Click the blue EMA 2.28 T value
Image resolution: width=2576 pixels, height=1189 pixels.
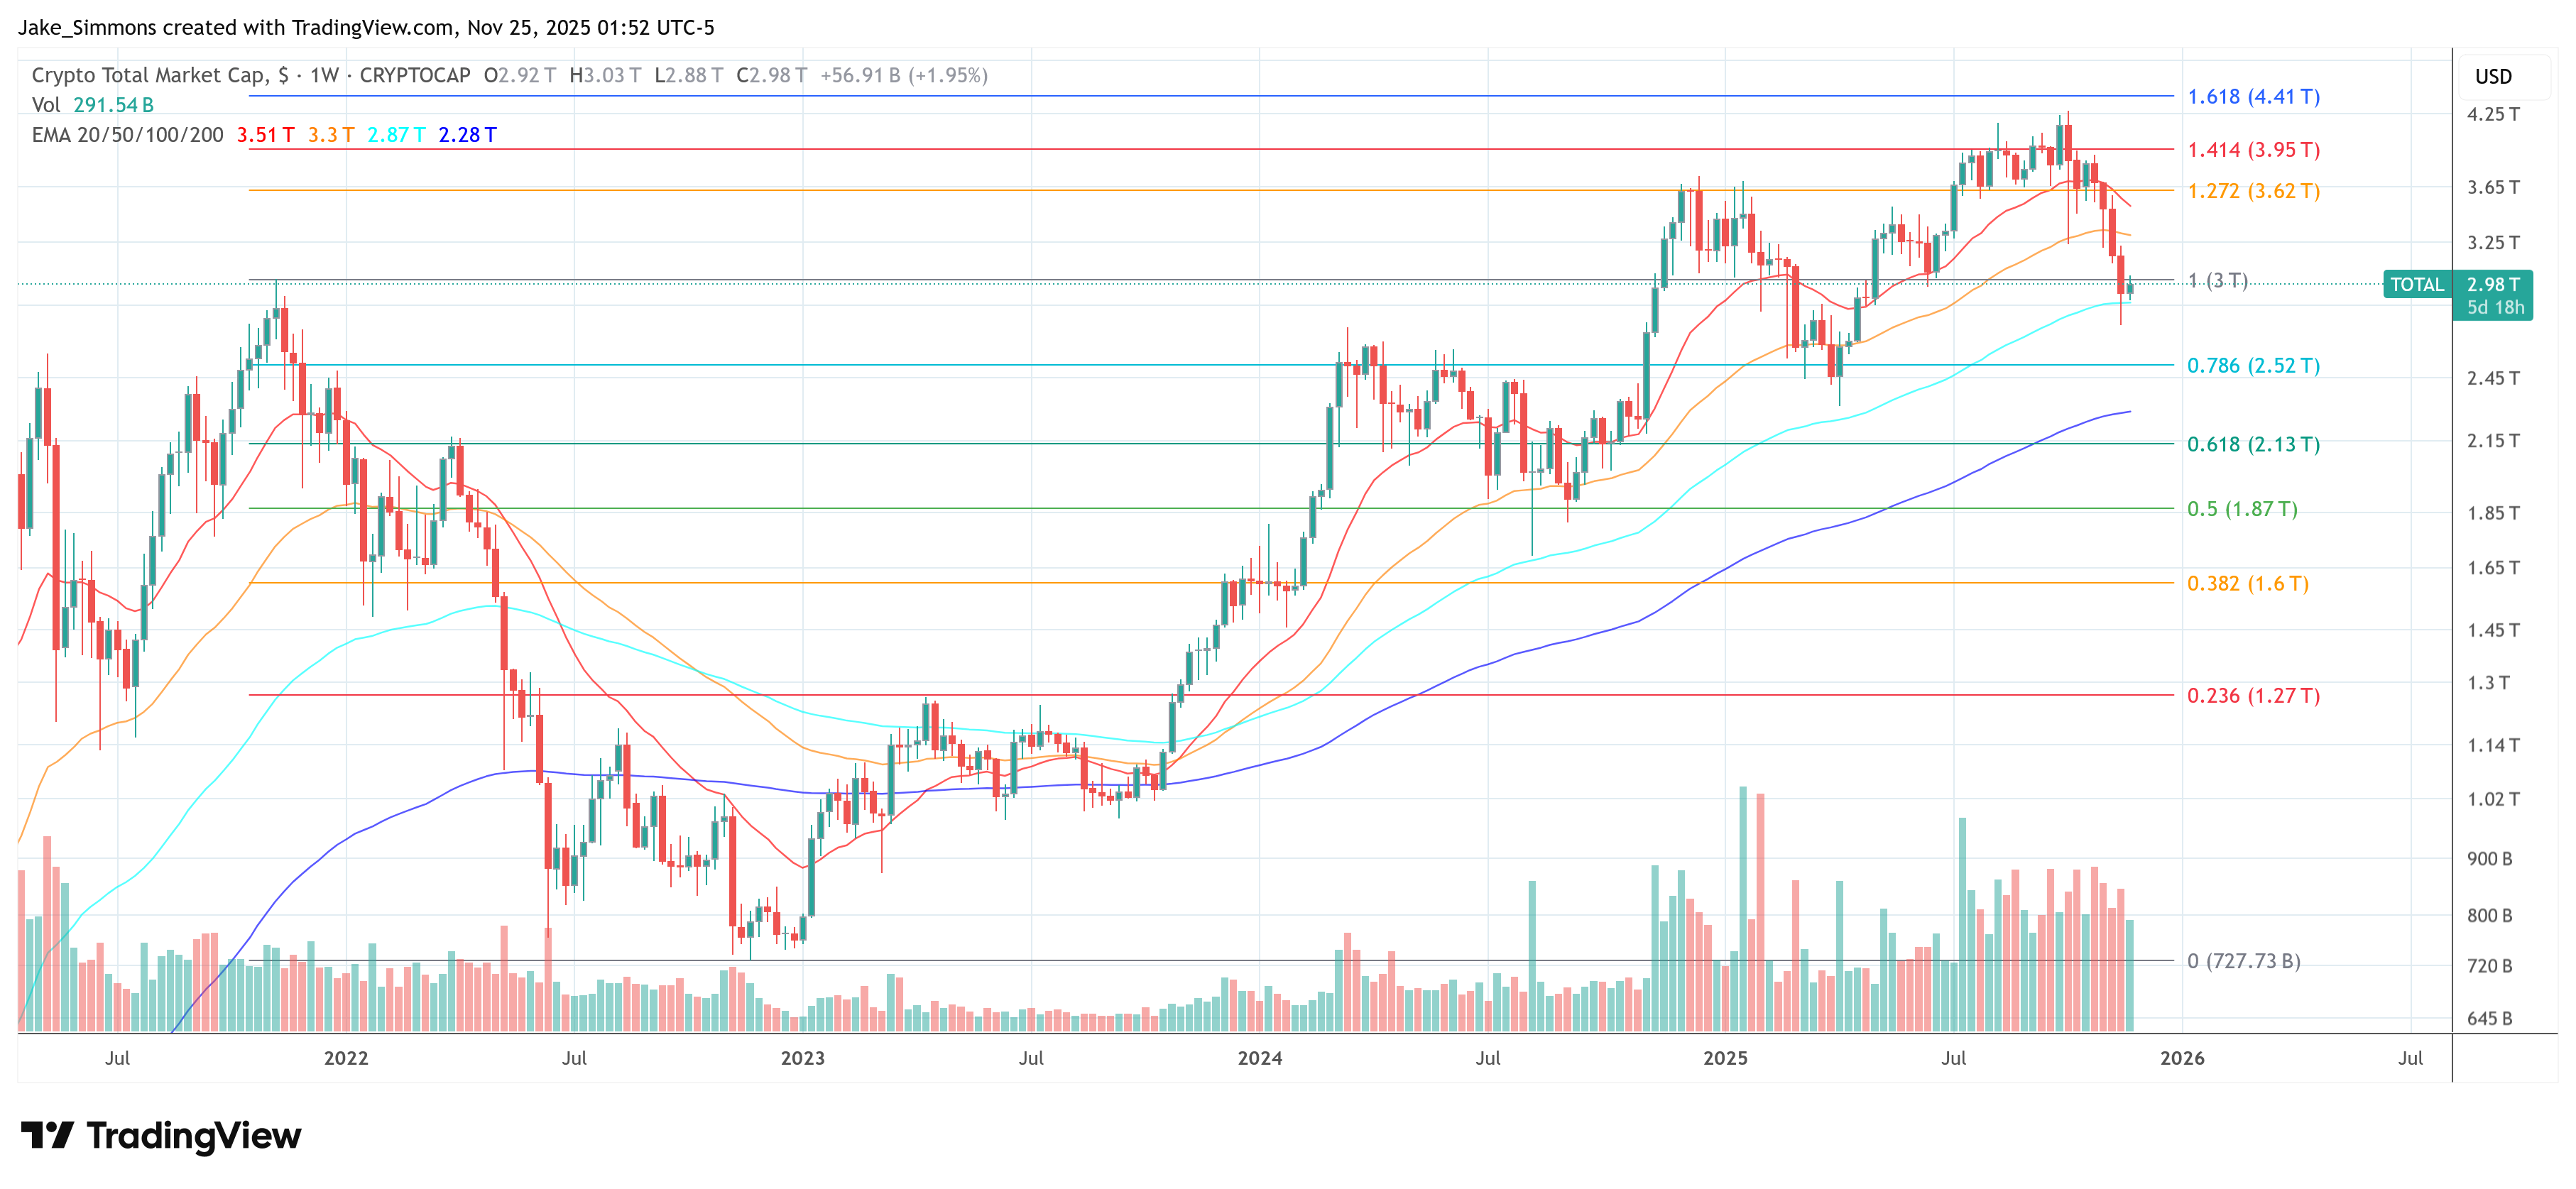click(467, 135)
